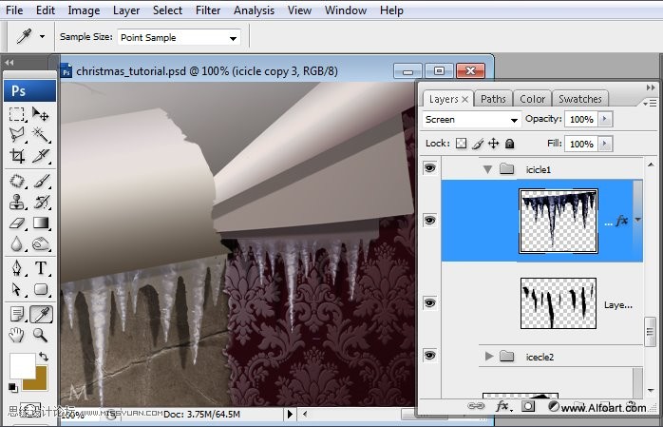Click the foreground color swatch
The width and height of the screenshot is (663, 427).
click(x=21, y=365)
